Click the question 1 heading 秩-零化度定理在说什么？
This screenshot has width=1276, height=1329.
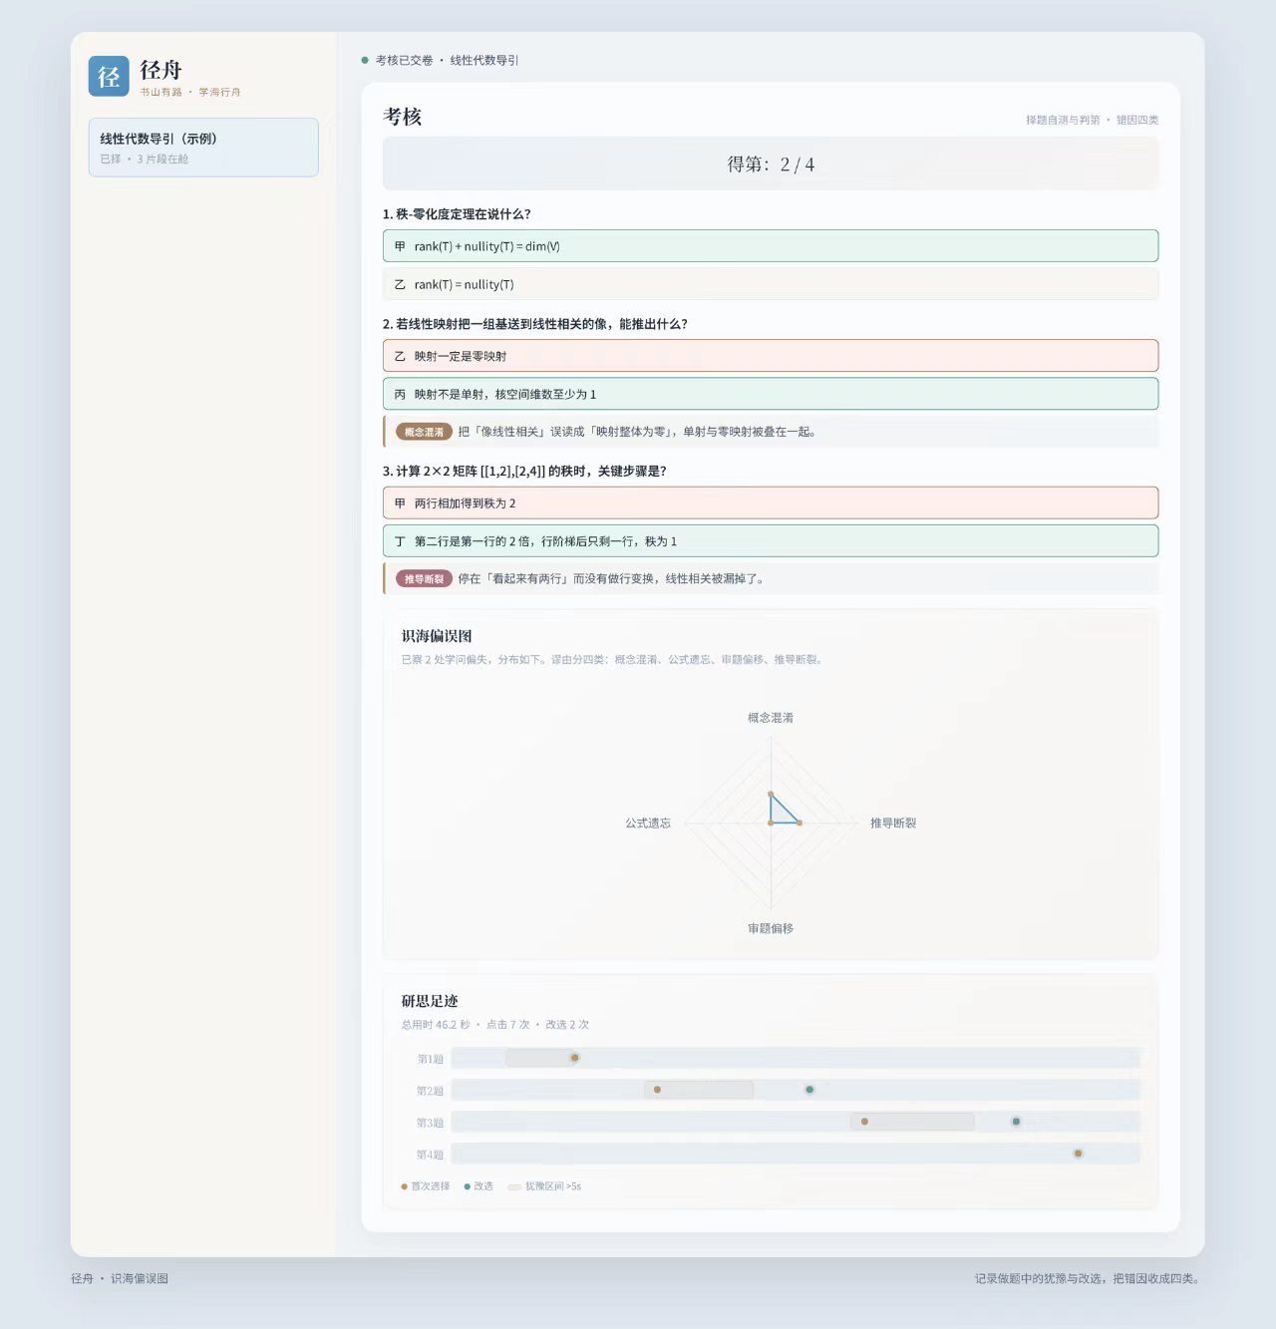coord(457,214)
